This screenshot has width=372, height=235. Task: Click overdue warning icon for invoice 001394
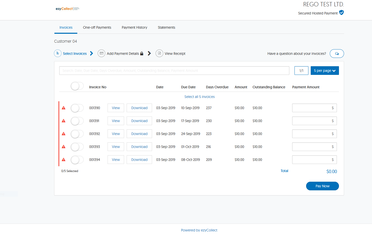pyautogui.click(x=64, y=160)
